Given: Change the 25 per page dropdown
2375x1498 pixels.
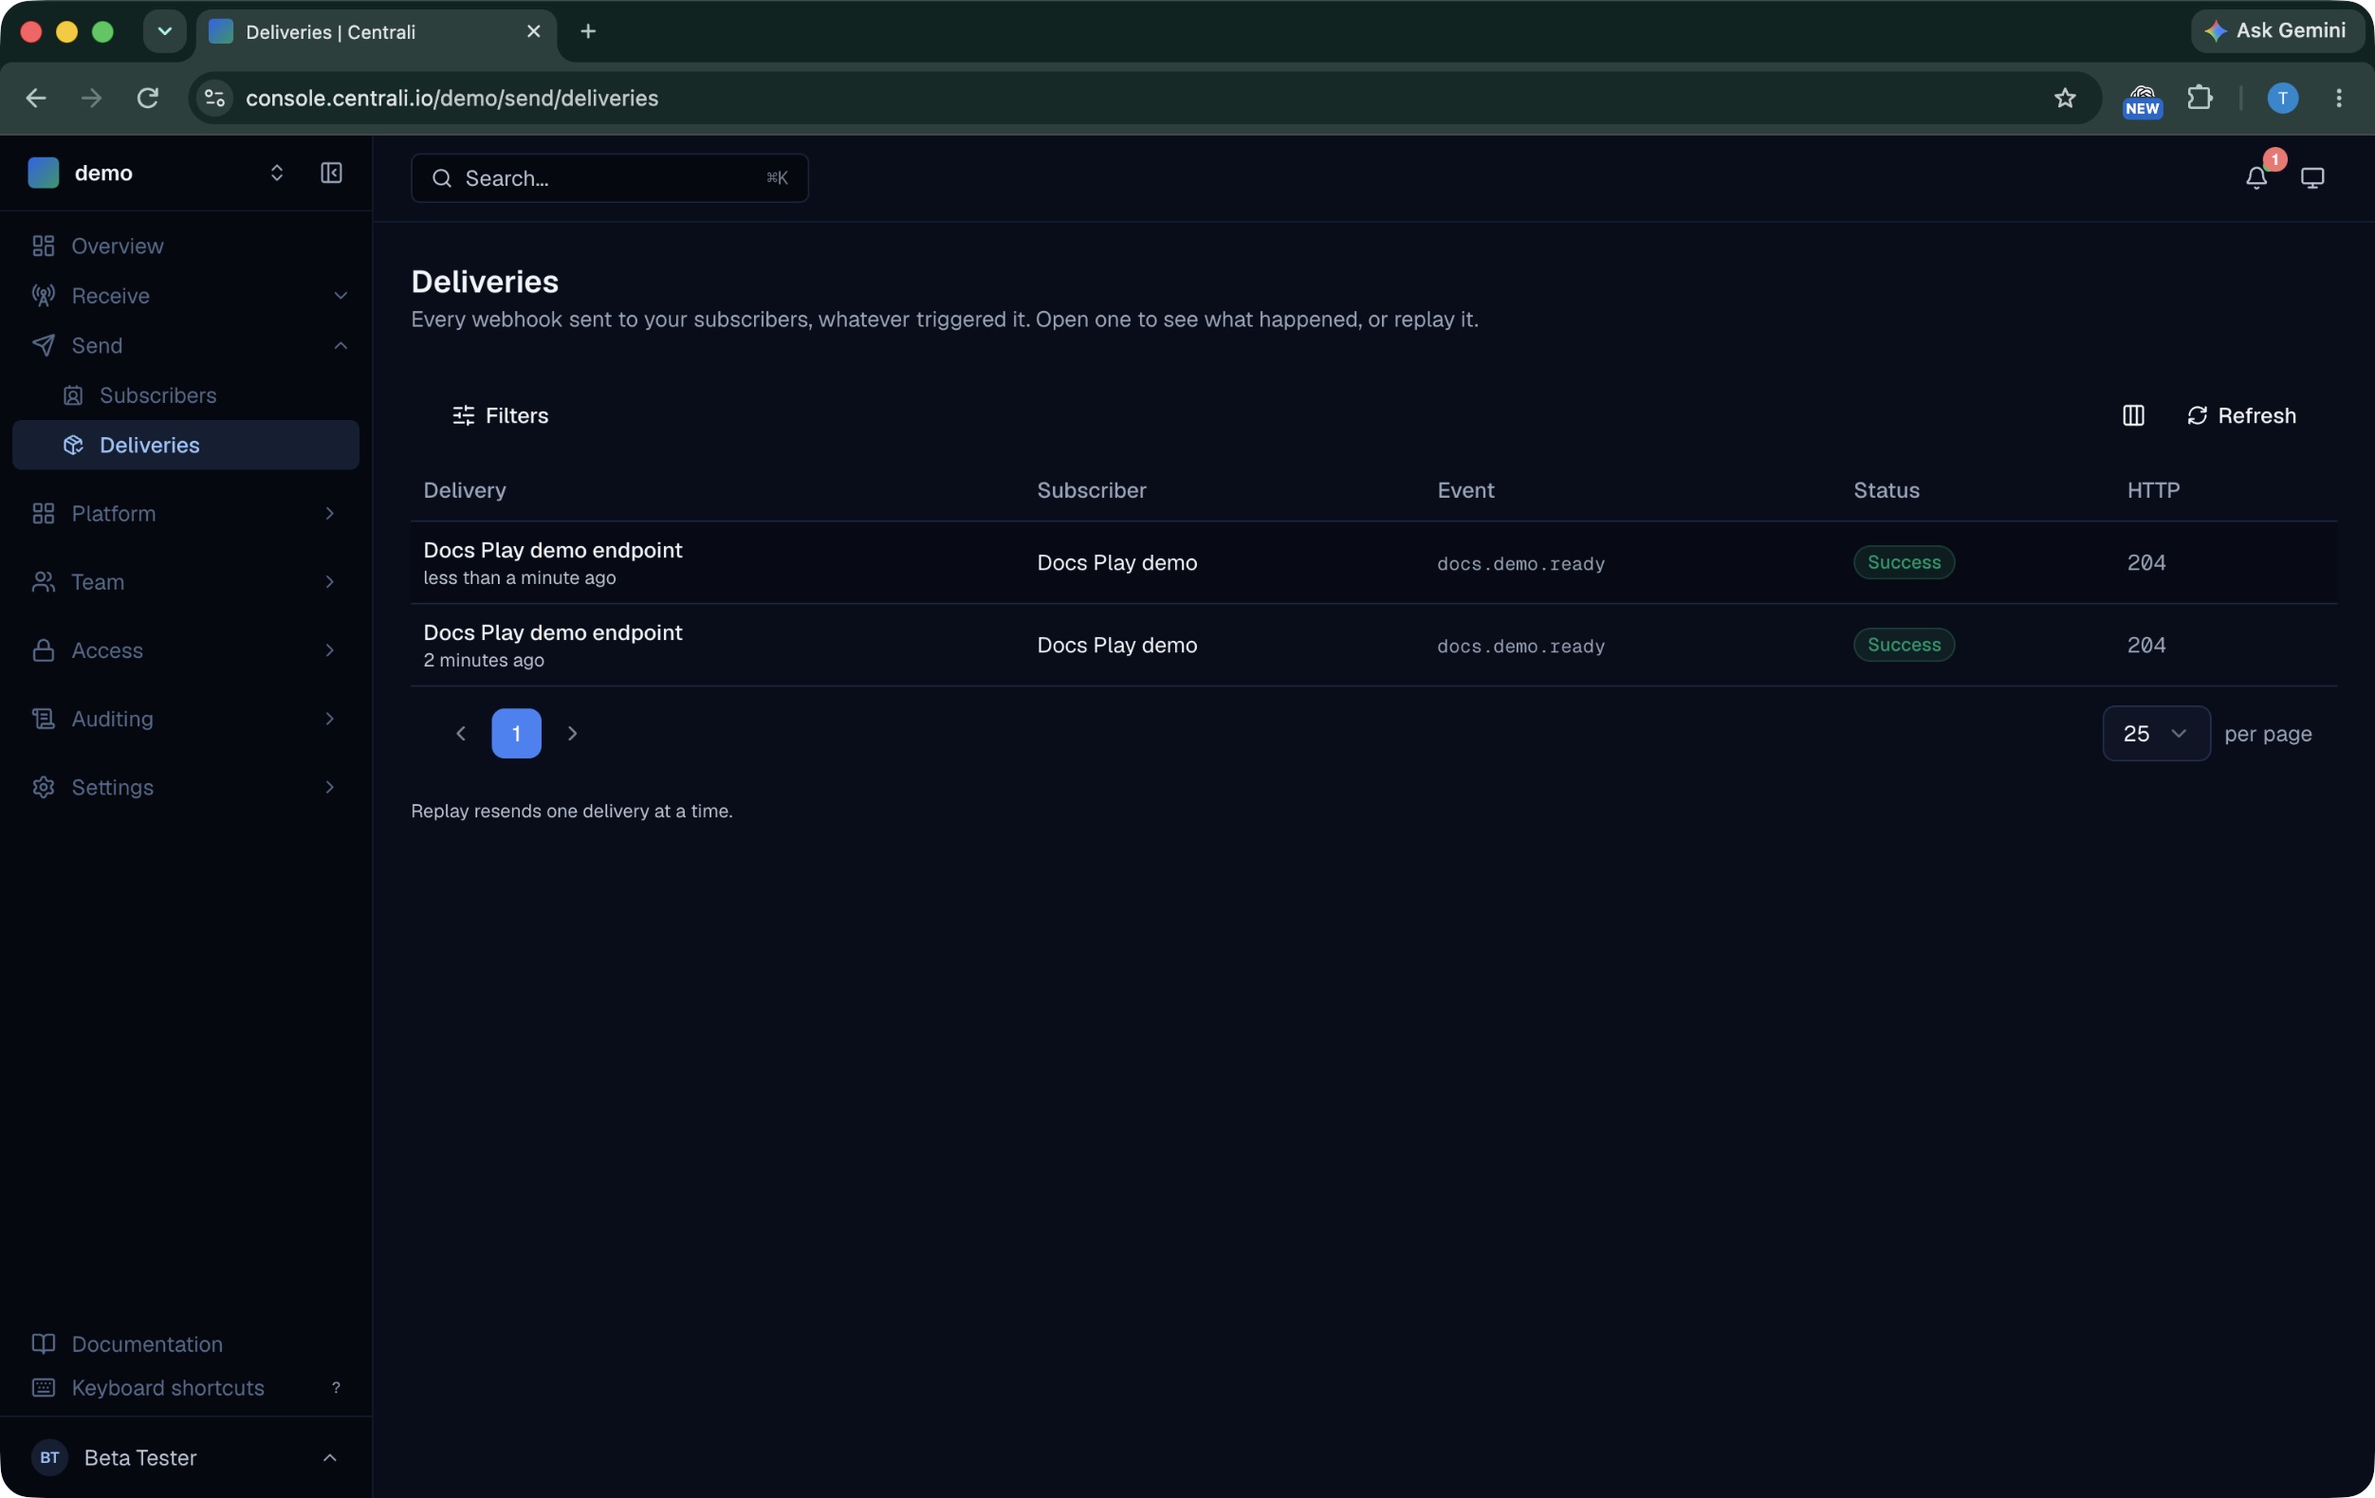Looking at the screenshot, I should tap(2156, 734).
